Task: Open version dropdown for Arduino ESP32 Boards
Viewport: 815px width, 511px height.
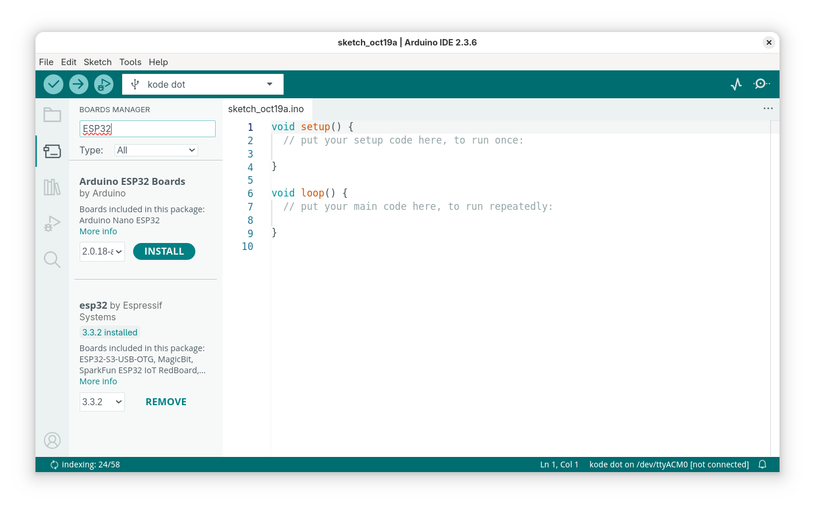Action: tap(102, 252)
